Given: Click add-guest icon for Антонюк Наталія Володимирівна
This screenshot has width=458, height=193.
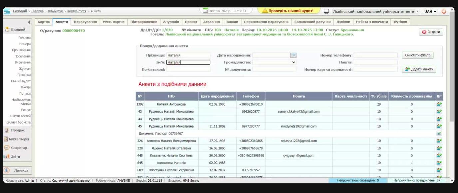Looking at the screenshot, I should pos(439,141).
